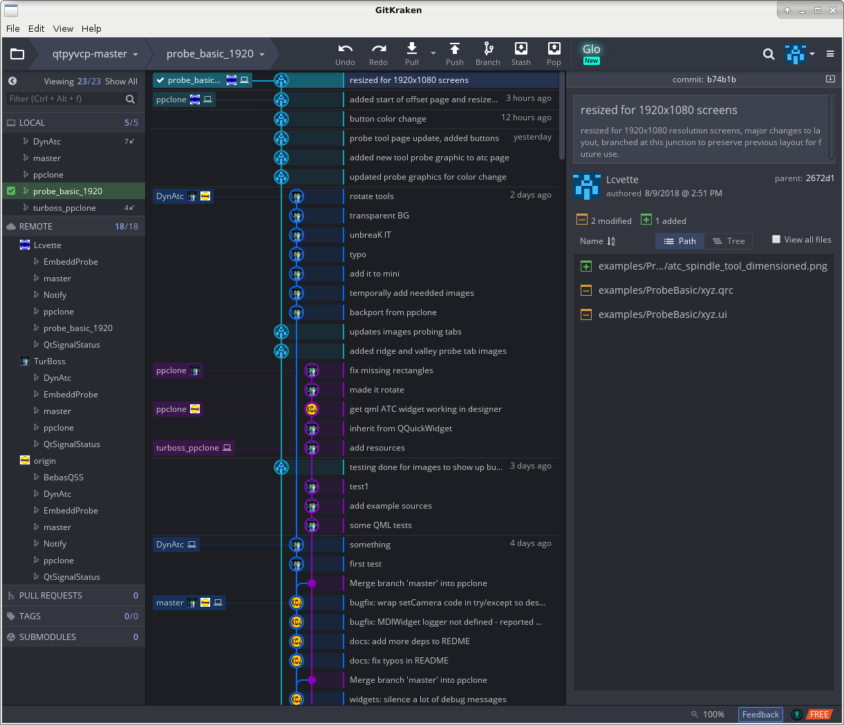Open the branch dropdown probe_basic_1920
Screen dimensions: 844x725
[215, 54]
